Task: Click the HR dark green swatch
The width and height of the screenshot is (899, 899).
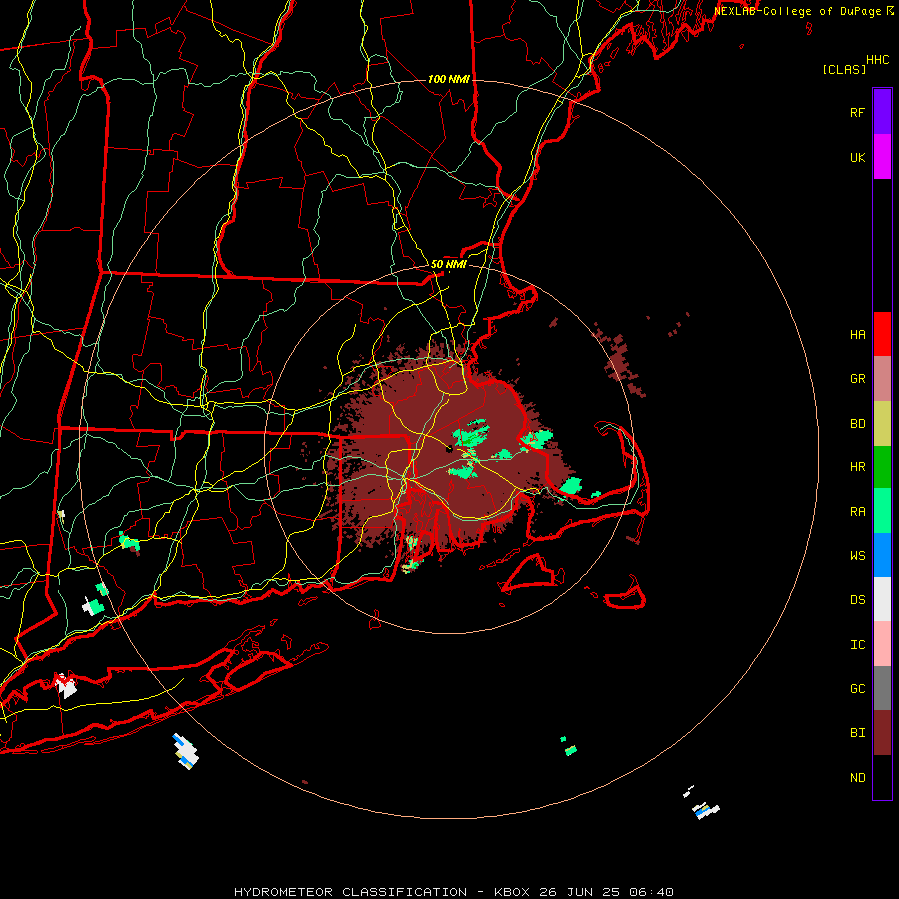Action: [x=882, y=467]
